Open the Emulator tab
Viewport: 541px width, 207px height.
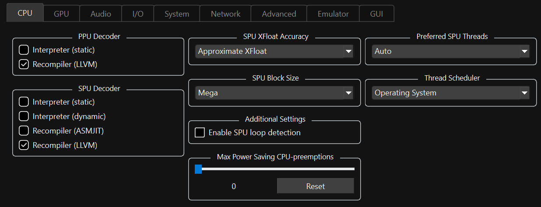tap(333, 14)
